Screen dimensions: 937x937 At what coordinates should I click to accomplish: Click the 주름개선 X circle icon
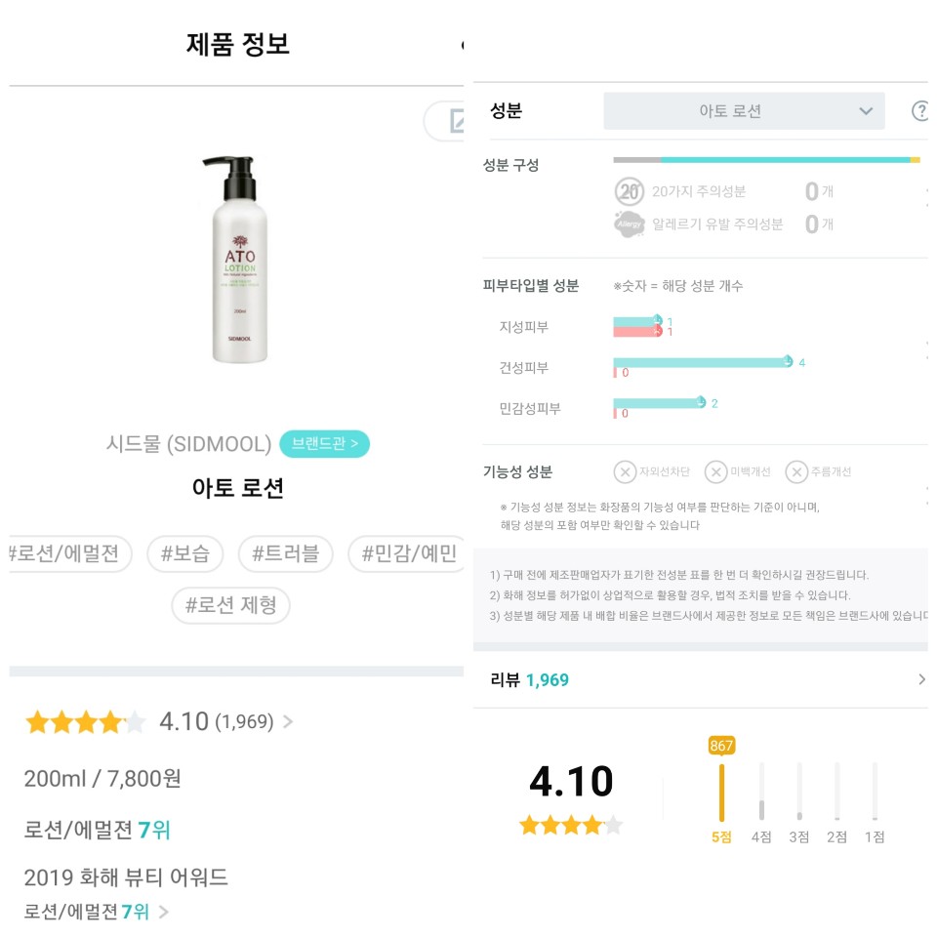(x=796, y=472)
